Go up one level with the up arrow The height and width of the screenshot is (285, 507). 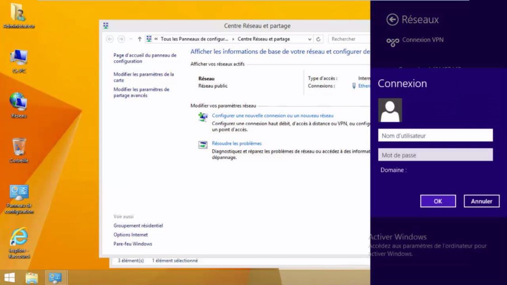point(139,39)
